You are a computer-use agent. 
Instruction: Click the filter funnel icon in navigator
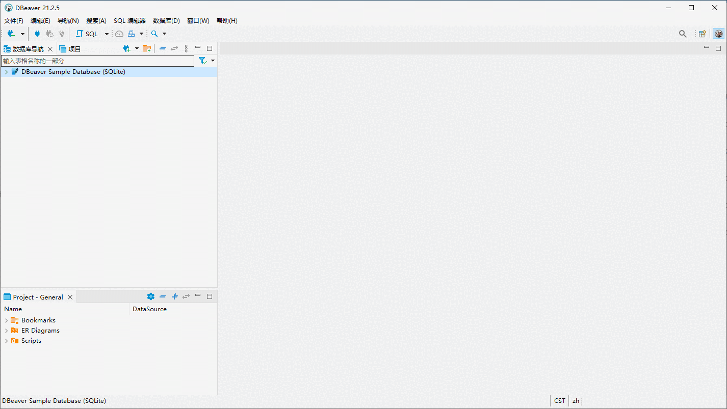(202, 61)
